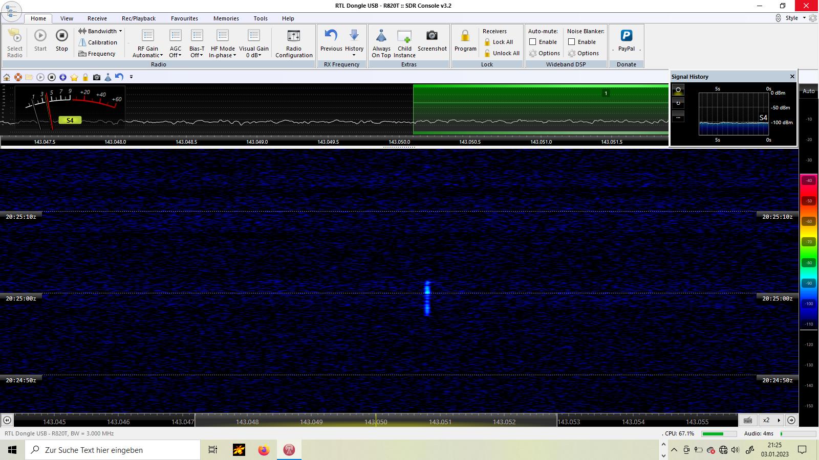Click the always-on-top cone icon in quick toolbar
This screenshot has width=819, height=460.
pos(108,77)
